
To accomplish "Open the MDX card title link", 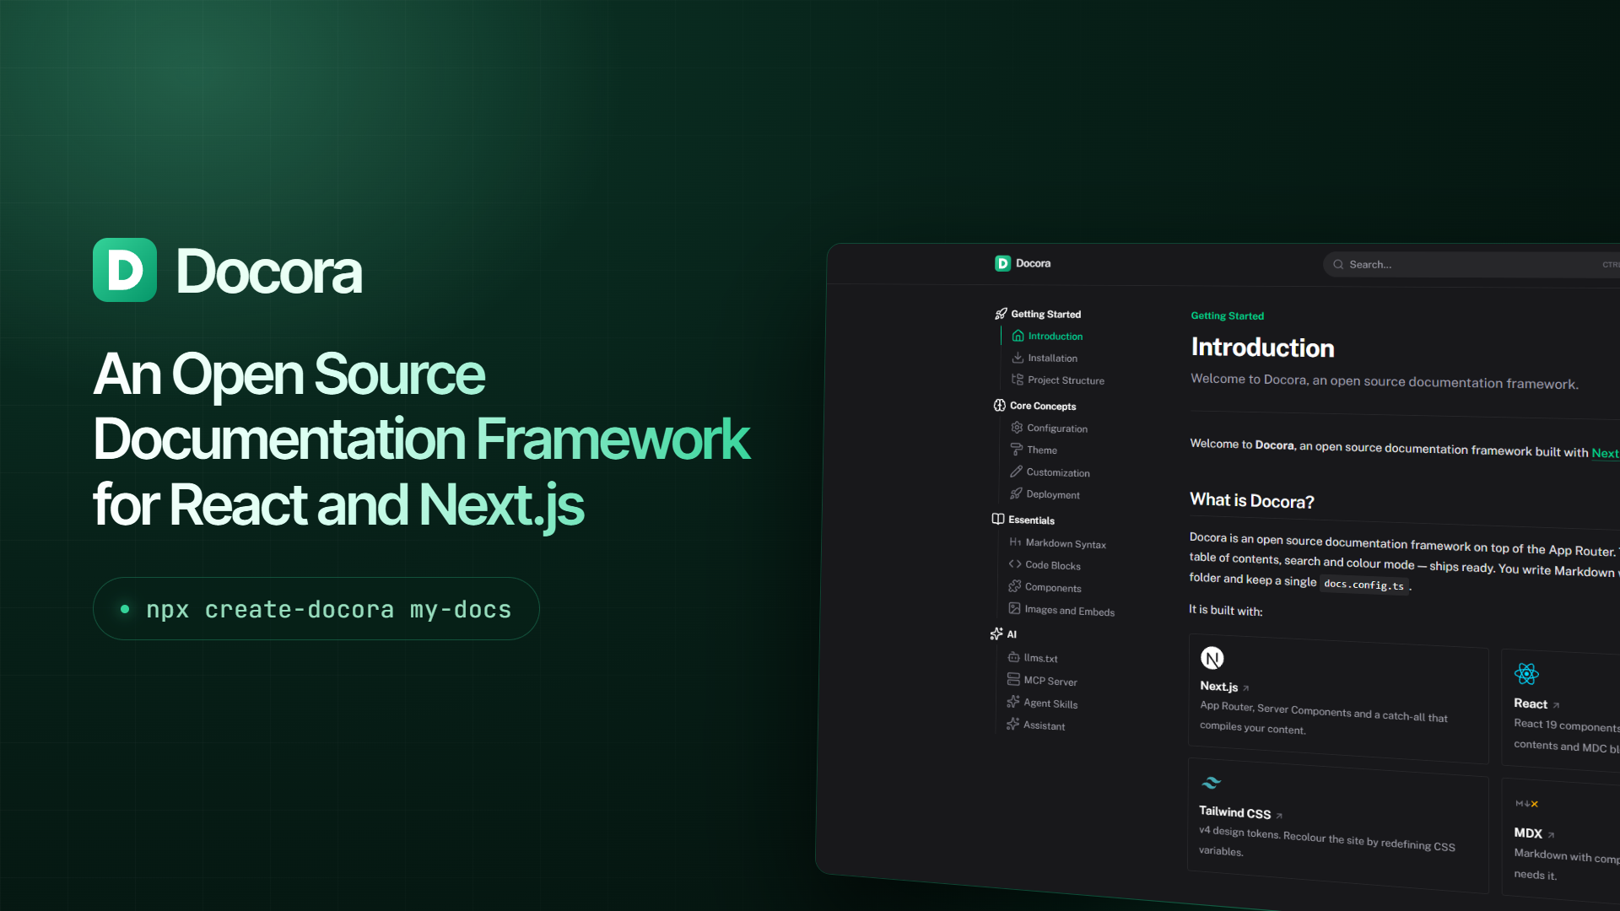I will coord(1528,833).
